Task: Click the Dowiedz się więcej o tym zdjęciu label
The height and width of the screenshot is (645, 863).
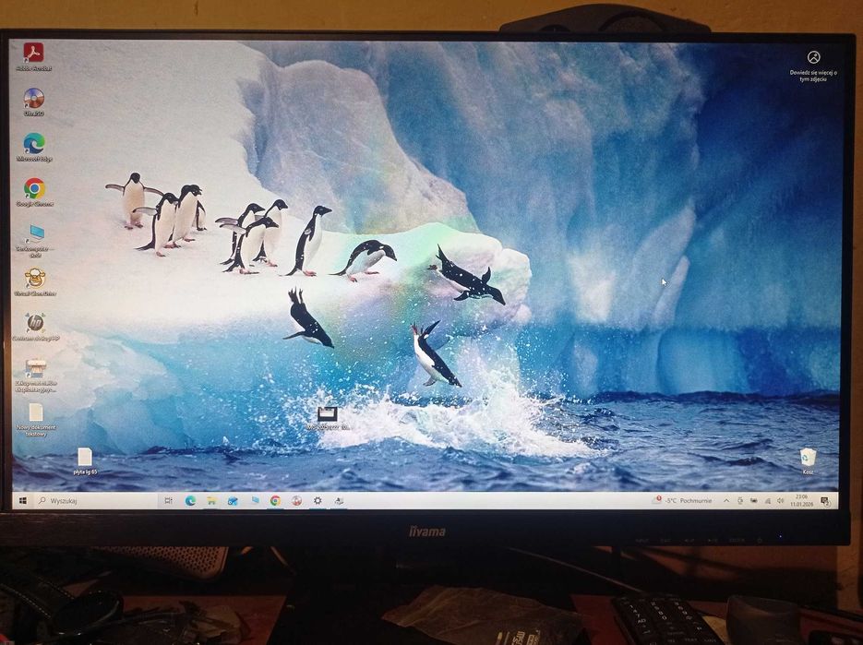Action: [813, 76]
